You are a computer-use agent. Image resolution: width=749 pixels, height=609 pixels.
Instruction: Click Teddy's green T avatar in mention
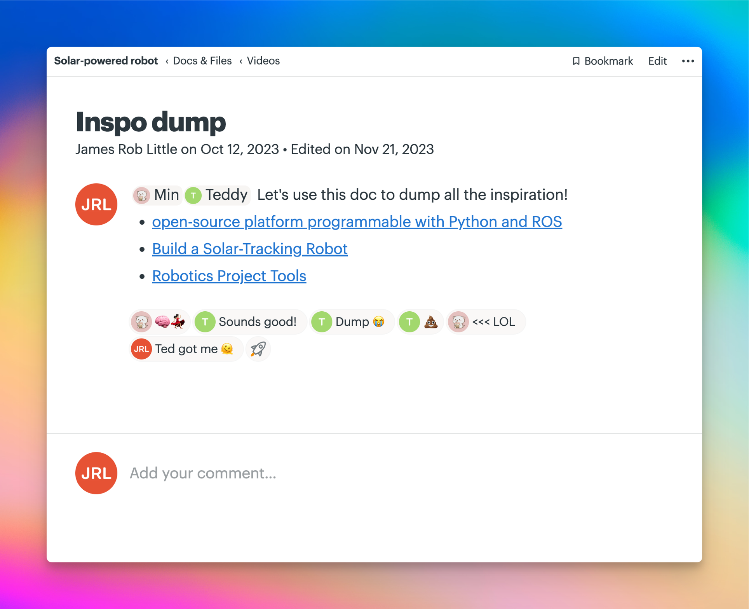pyautogui.click(x=193, y=195)
